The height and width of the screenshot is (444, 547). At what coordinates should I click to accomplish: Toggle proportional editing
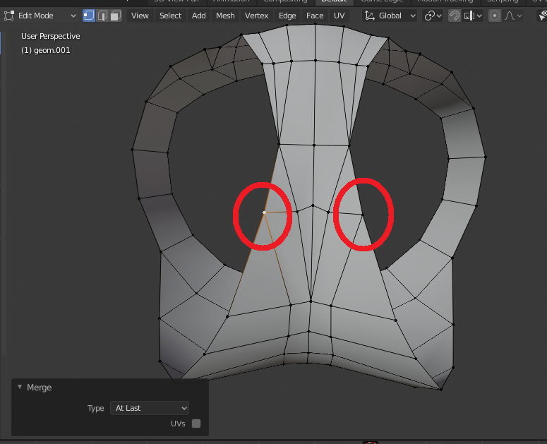[494, 16]
